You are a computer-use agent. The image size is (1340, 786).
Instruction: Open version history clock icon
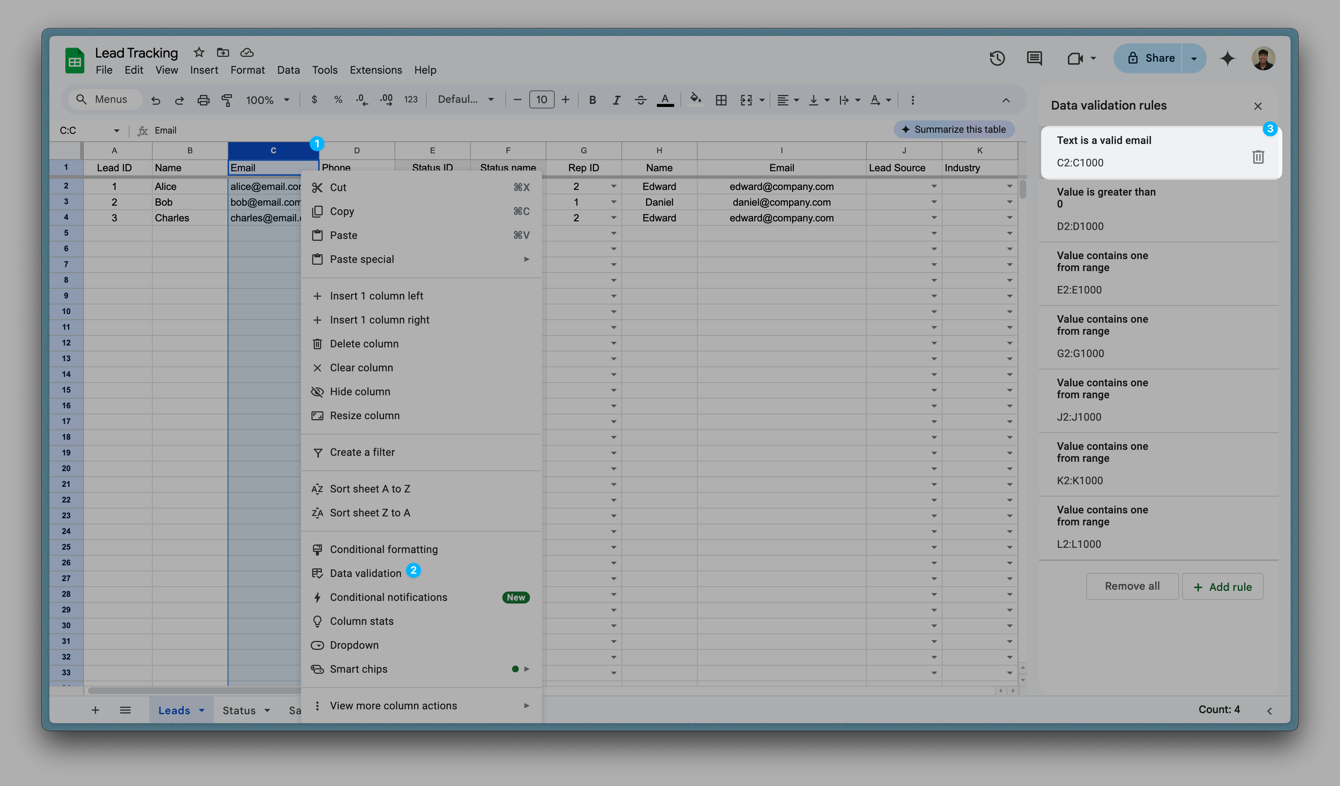point(997,58)
